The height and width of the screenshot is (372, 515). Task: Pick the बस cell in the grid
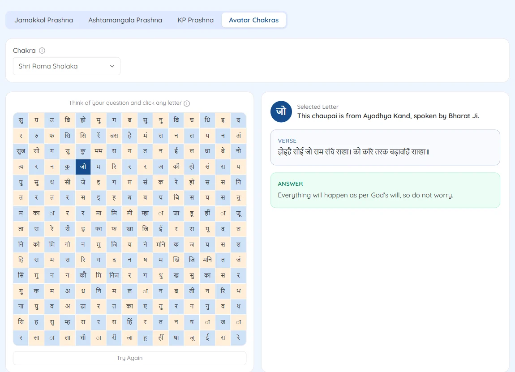[114, 135]
